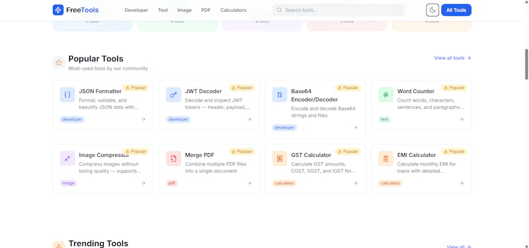Open the Image nav menu
This screenshot has width=529, height=248.
pyautogui.click(x=184, y=10)
